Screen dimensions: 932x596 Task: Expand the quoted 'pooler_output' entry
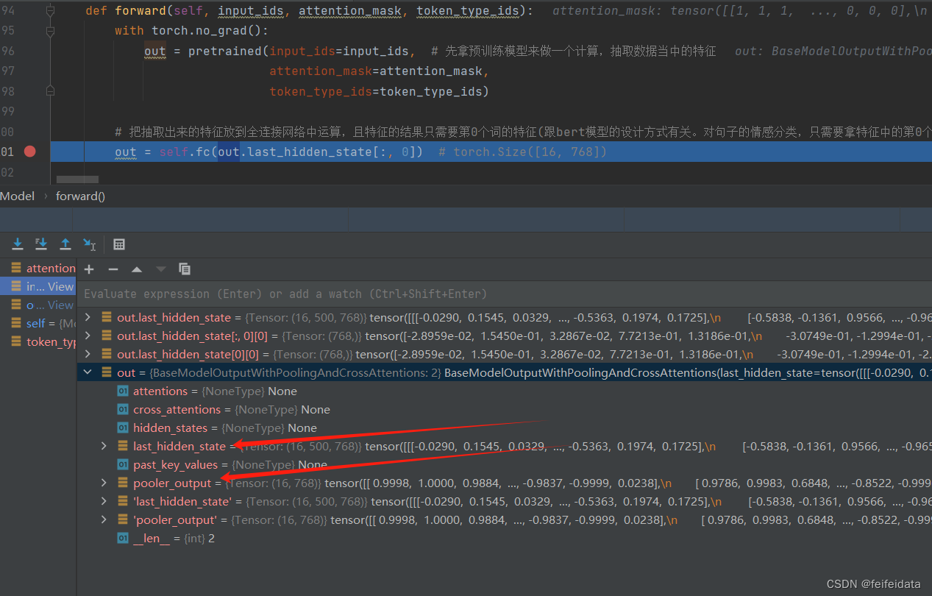click(x=104, y=519)
